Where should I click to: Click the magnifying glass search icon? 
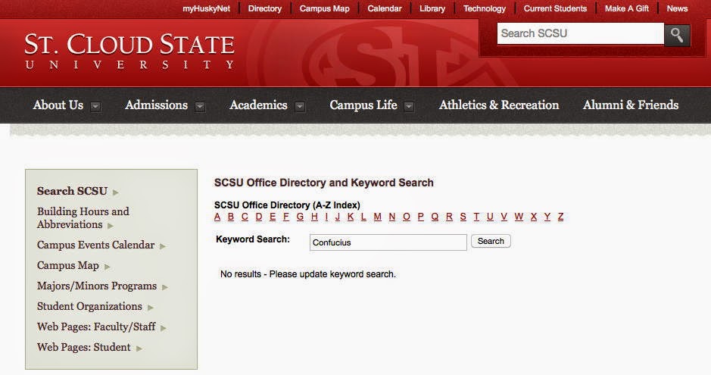[x=677, y=34]
